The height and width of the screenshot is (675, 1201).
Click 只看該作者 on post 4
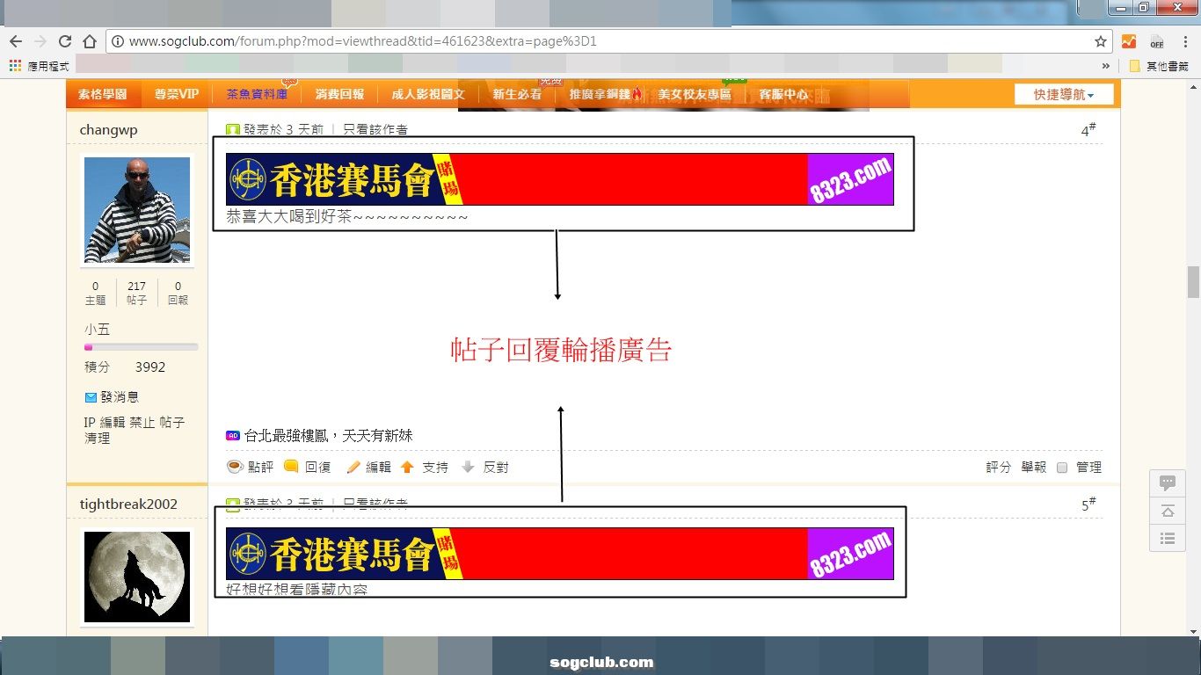[x=375, y=130]
